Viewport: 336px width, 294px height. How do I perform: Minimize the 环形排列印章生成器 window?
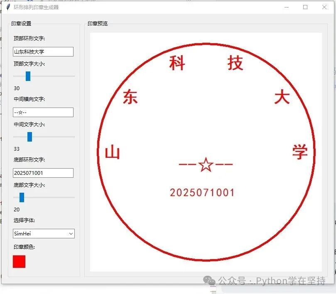(287, 7)
